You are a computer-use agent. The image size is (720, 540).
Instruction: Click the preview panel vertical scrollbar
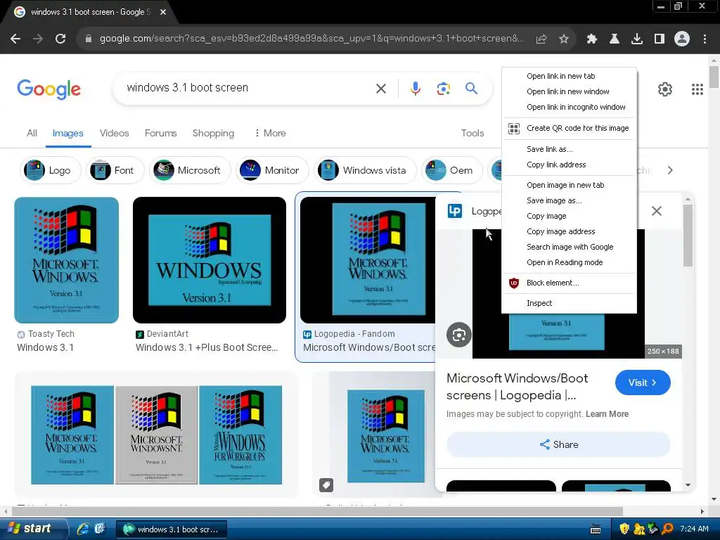pyautogui.click(x=688, y=236)
